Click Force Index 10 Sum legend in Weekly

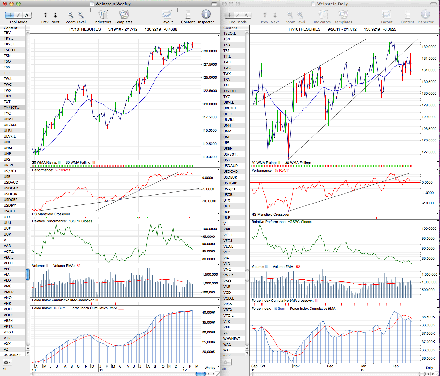pos(60,308)
